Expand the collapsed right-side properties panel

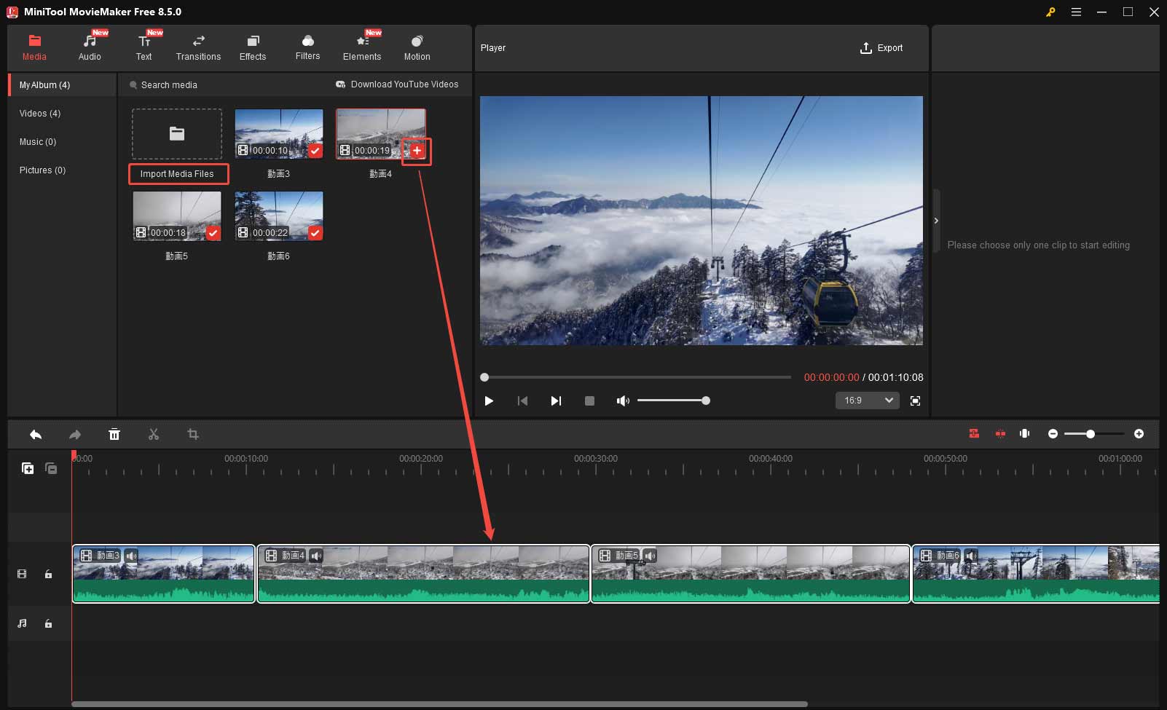[x=936, y=220]
